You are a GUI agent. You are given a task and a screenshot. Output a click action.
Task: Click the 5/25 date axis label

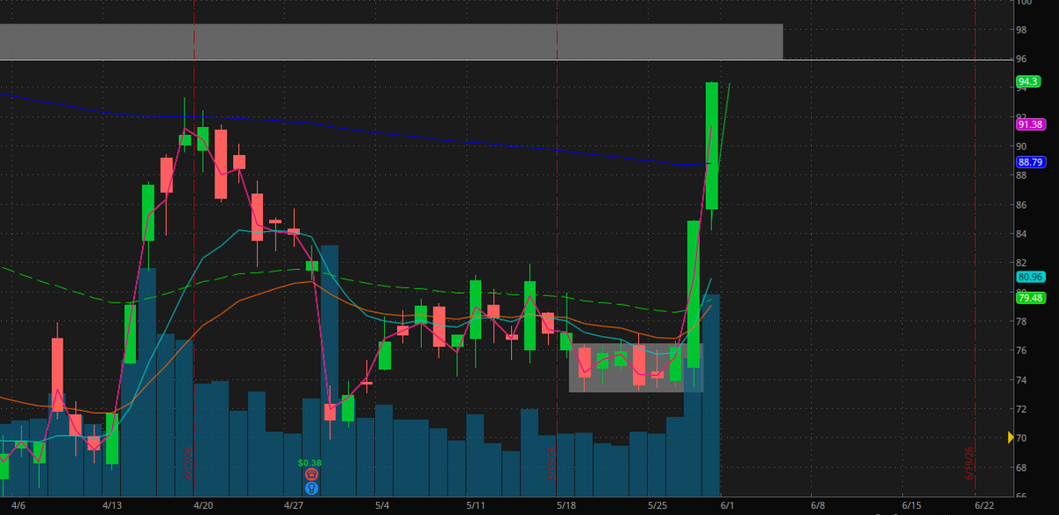(x=657, y=506)
